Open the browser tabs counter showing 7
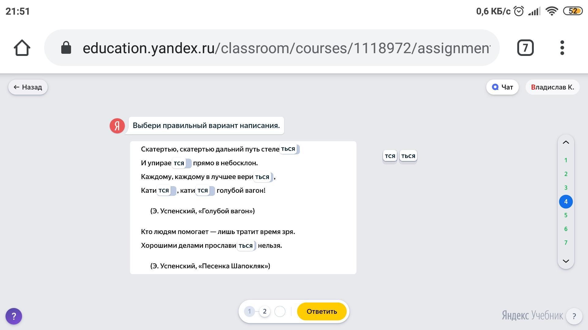Viewport: 588px width, 330px height. tap(525, 48)
